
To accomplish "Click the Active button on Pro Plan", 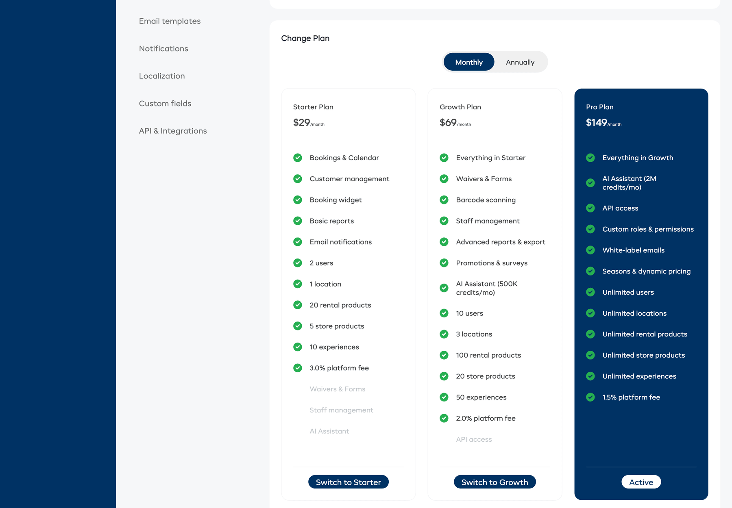I will pyautogui.click(x=641, y=482).
